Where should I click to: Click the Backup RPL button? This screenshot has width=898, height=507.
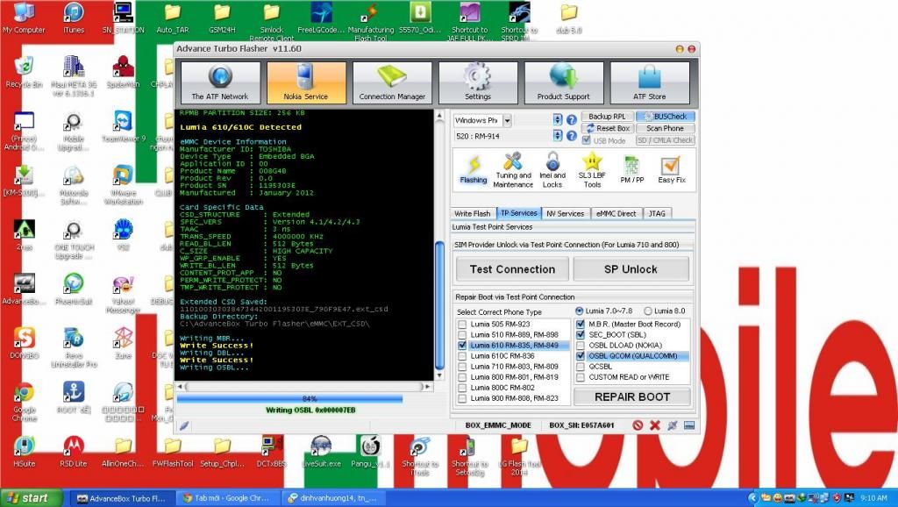click(x=607, y=117)
